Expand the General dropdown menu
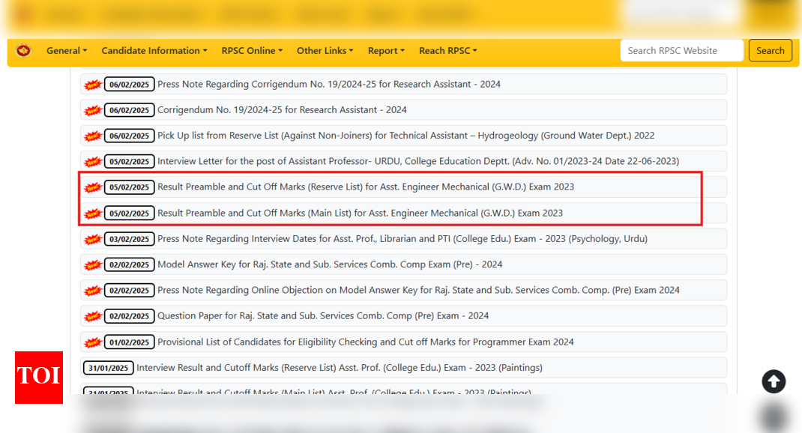 tap(67, 51)
